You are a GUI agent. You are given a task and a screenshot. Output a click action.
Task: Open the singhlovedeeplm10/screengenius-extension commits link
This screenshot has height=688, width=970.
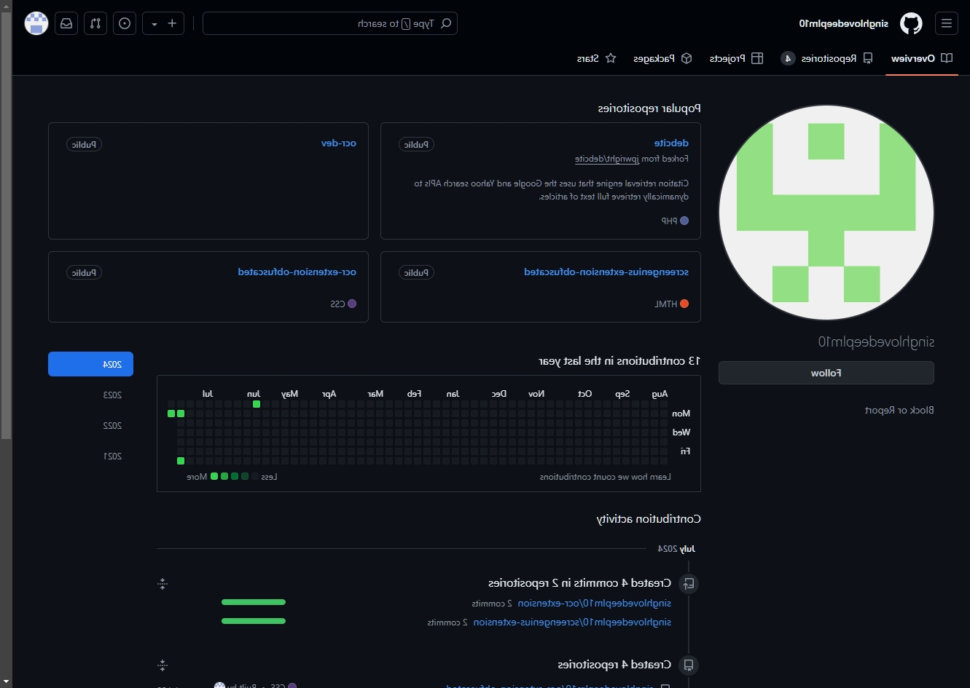(572, 622)
